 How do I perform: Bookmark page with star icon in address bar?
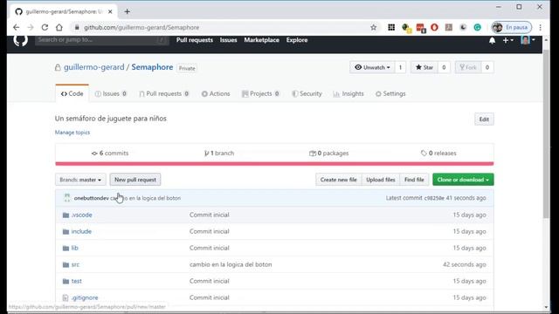373,27
